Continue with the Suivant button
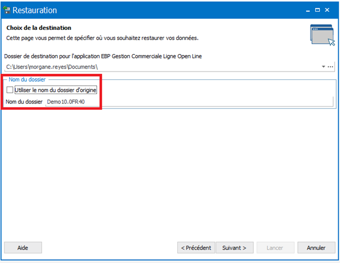Image resolution: width=340 pixels, height=263 pixels. click(235, 248)
